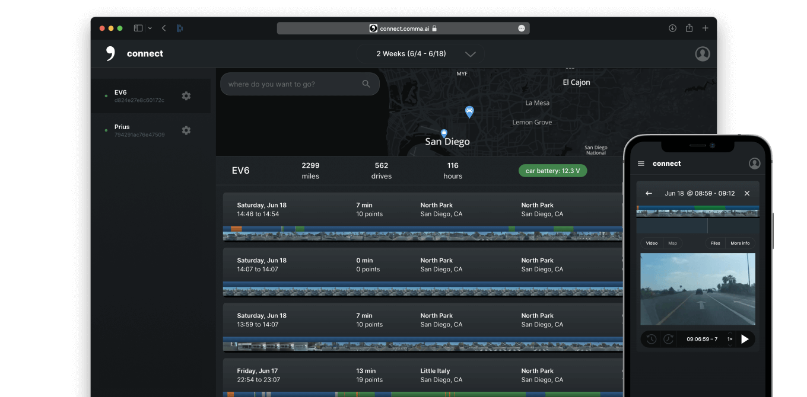The image size is (807, 397).
Task: Click the back arrow on phone drive header
Action: (649, 194)
